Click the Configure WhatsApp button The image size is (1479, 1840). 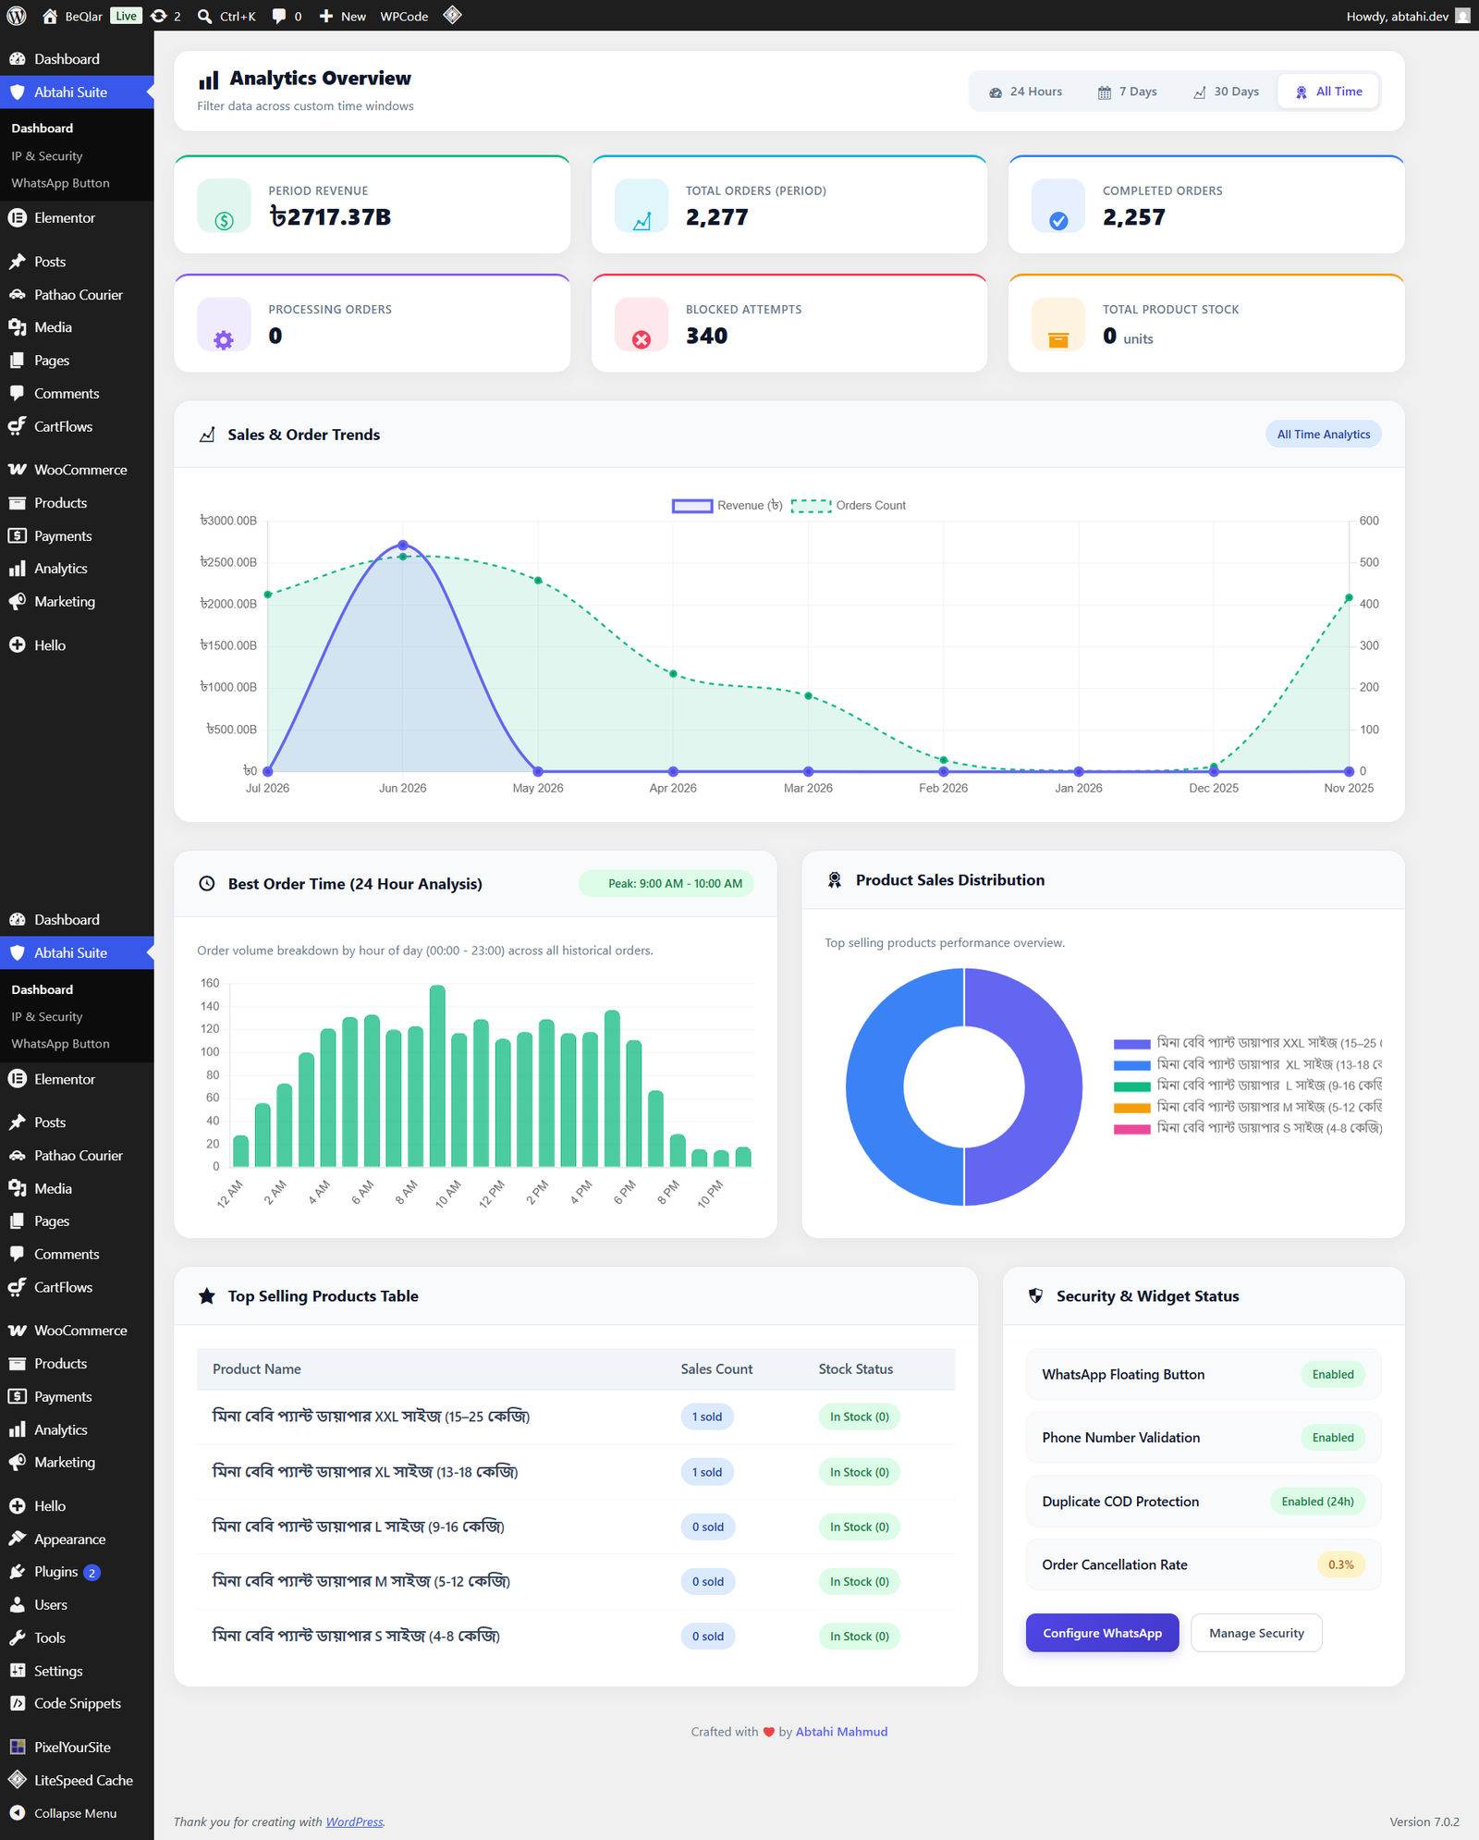[x=1102, y=1633]
